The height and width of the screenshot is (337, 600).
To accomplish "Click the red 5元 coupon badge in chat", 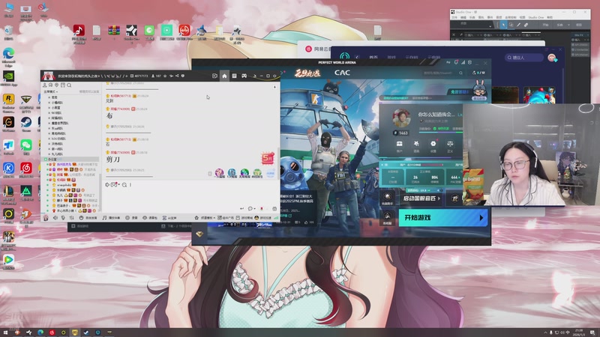I will point(268,158).
